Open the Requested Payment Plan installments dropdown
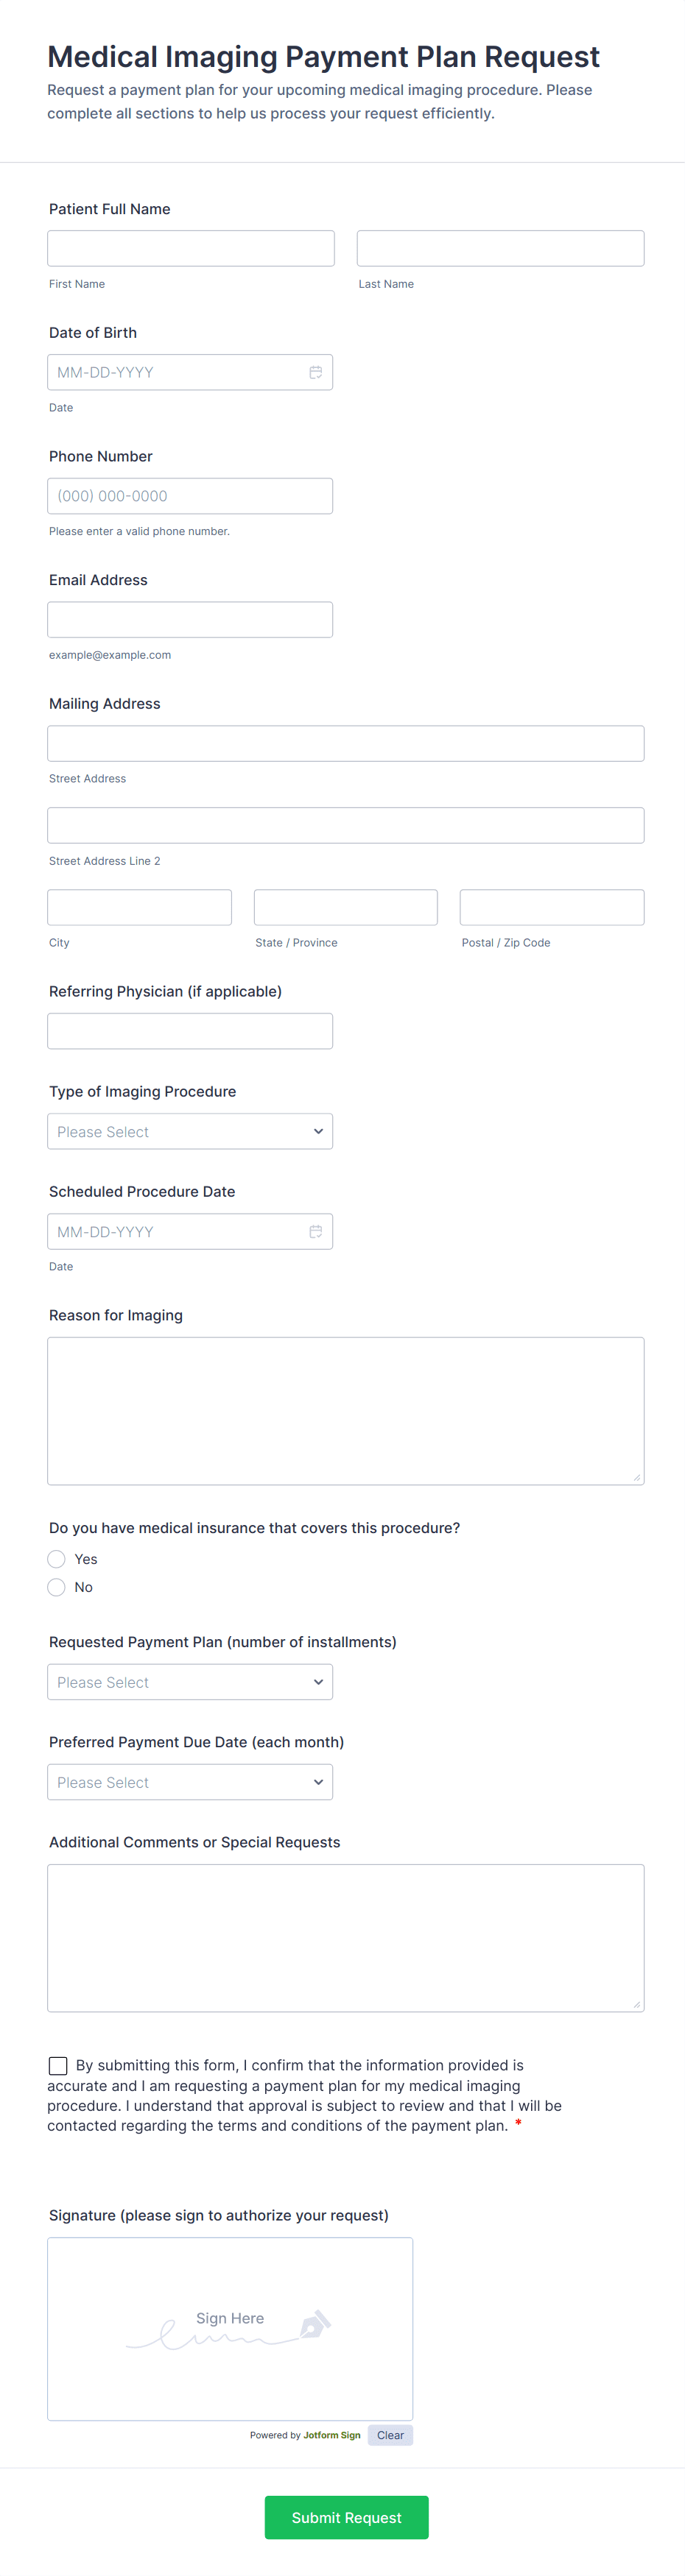 [x=190, y=1681]
